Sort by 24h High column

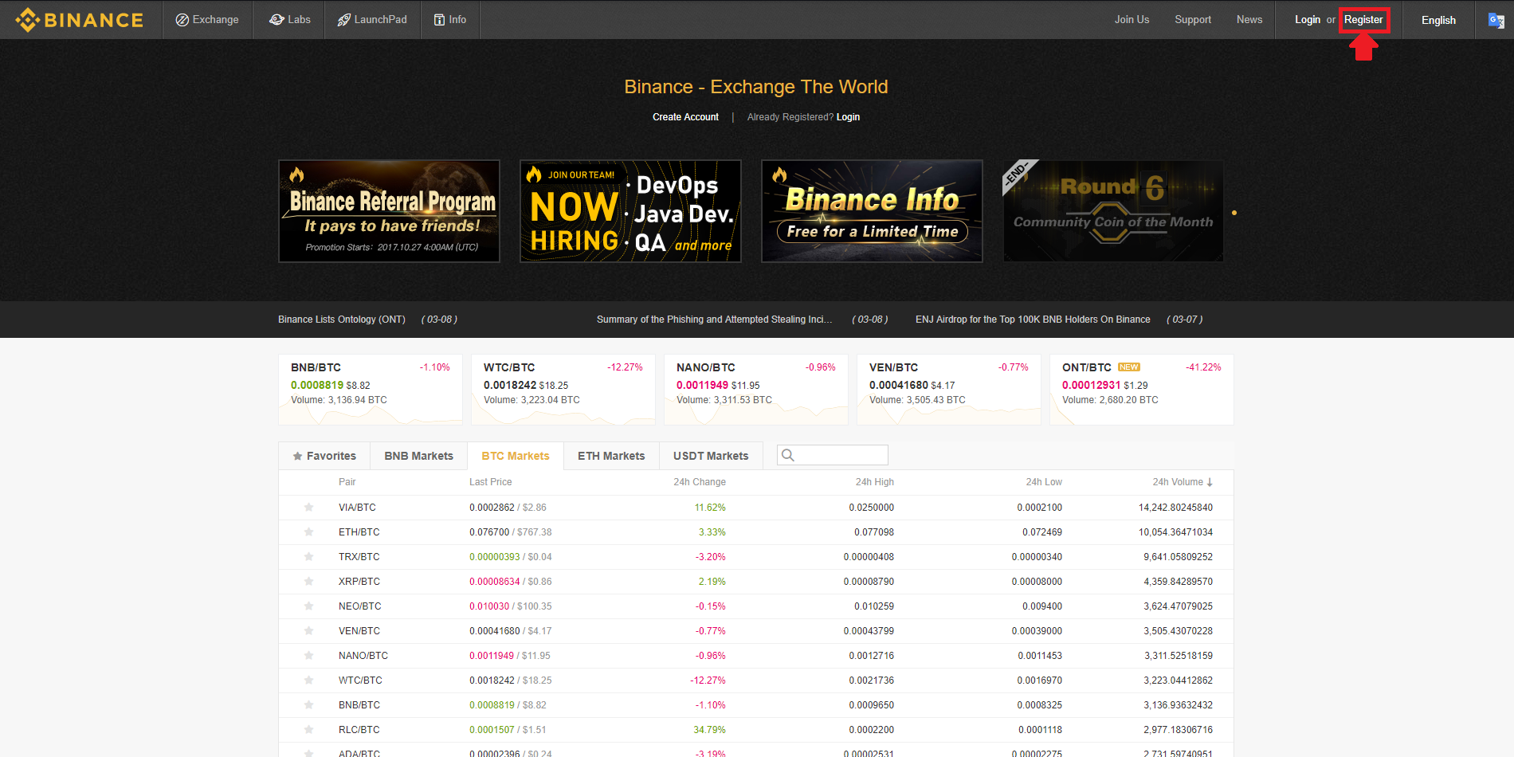pos(875,482)
